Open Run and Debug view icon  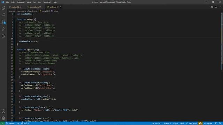click(3, 28)
